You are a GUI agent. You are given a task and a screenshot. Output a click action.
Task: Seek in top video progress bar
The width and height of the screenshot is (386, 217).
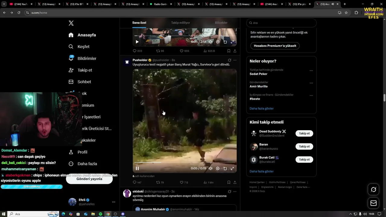click(185, 36)
